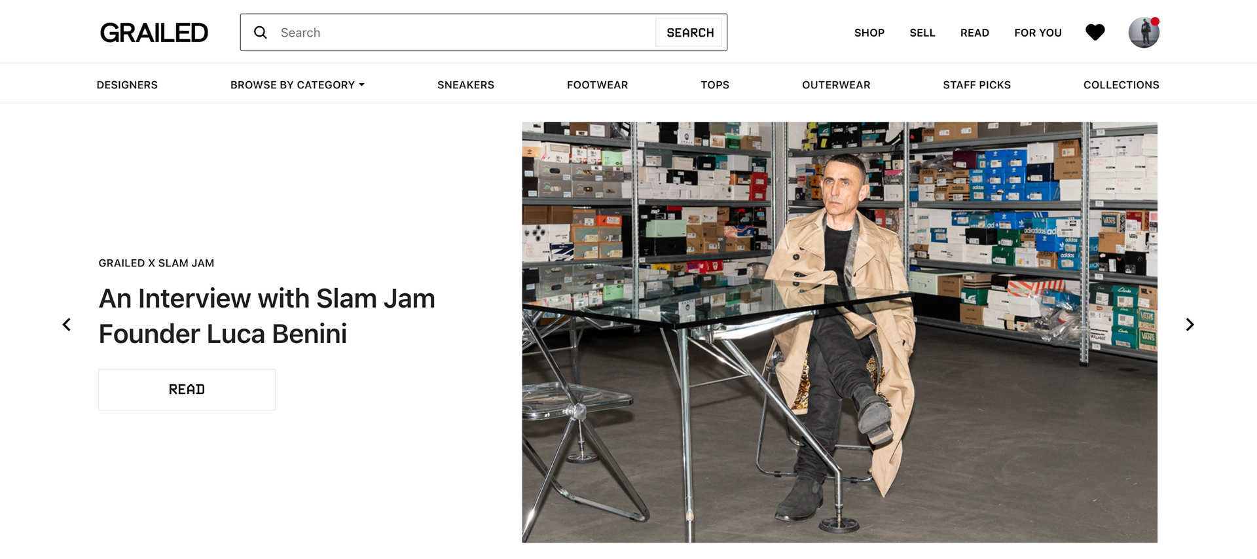Open the user profile avatar
Screen dimensions: 1257x559
[1144, 32]
